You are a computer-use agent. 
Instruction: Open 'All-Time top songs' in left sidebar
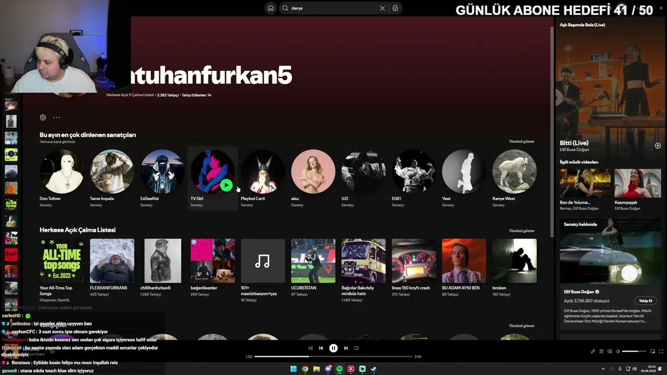pos(11,205)
